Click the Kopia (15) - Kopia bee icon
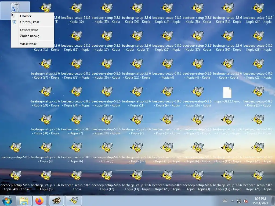The image size is (275, 206). (167, 36)
